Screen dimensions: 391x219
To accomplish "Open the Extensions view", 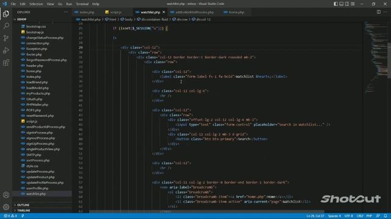I will [x=6, y=62].
